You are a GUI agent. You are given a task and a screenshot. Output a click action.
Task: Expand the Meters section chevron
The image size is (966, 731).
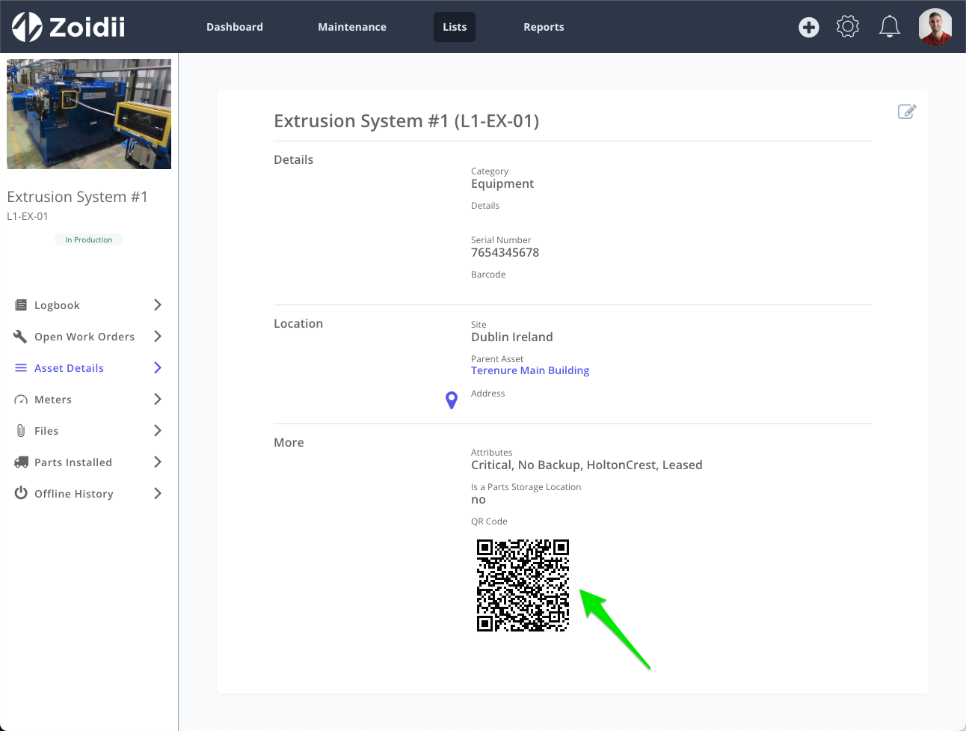pyautogui.click(x=158, y=399)
